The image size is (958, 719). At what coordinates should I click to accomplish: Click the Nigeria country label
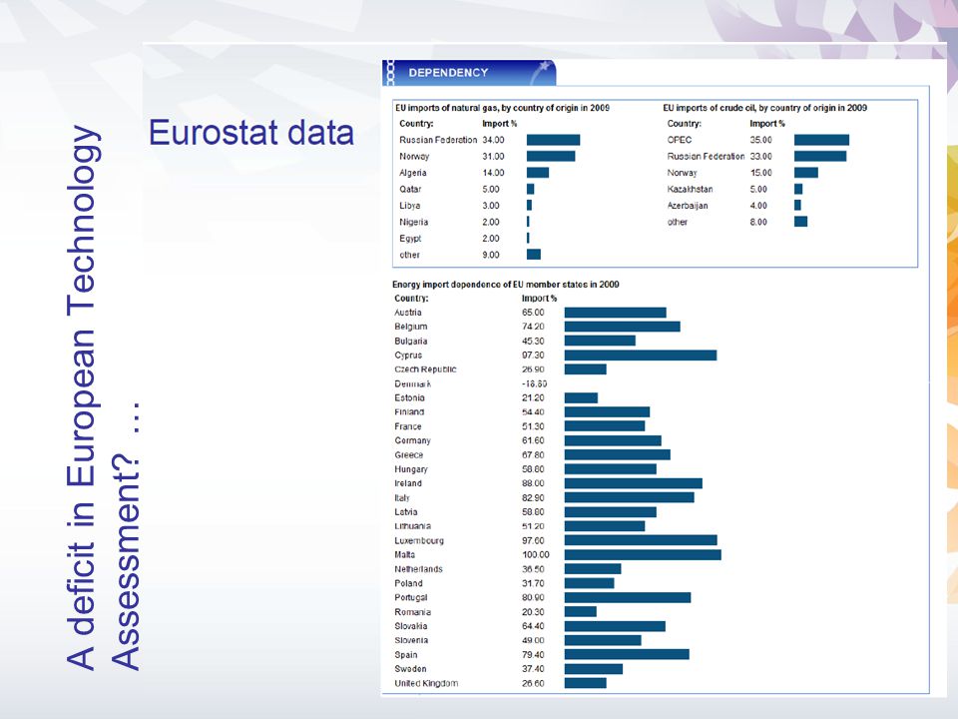click(x=413, y=222)
